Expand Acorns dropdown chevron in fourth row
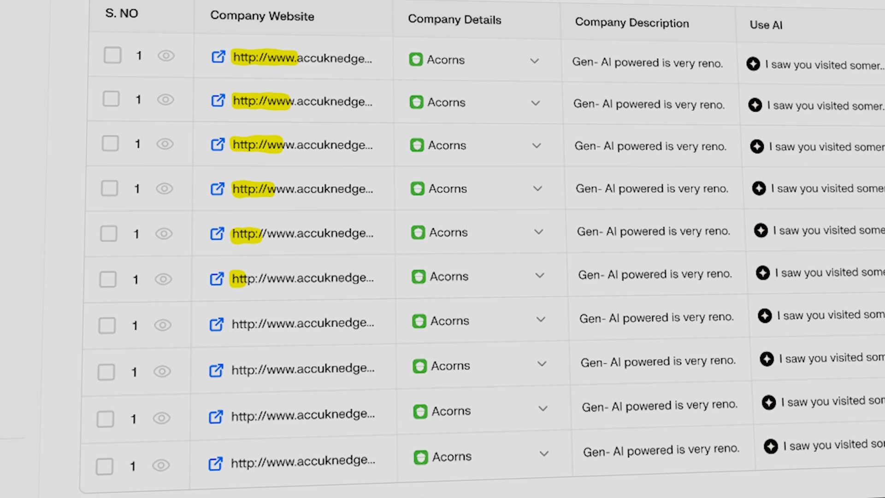The height and width of the screenshot is (498, 885). tap(537, 189)
